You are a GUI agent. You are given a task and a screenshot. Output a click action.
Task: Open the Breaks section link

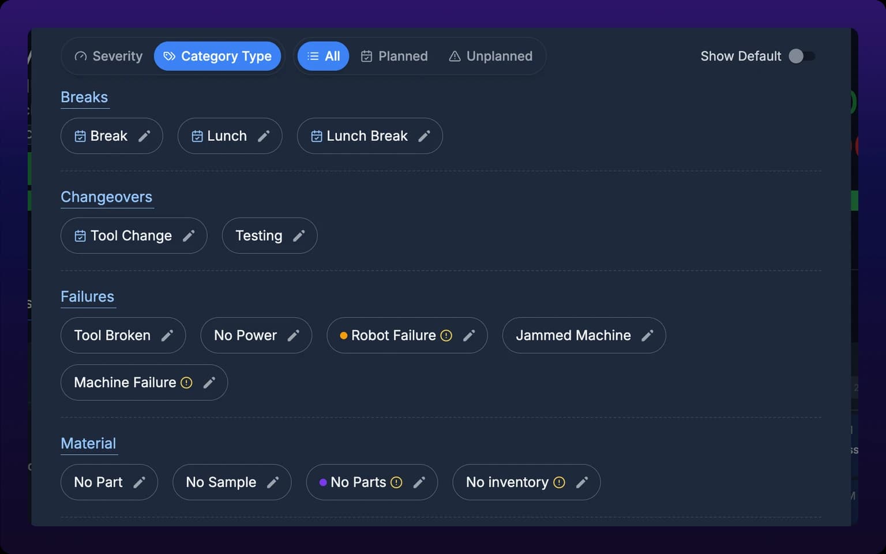tap(84, 98)
